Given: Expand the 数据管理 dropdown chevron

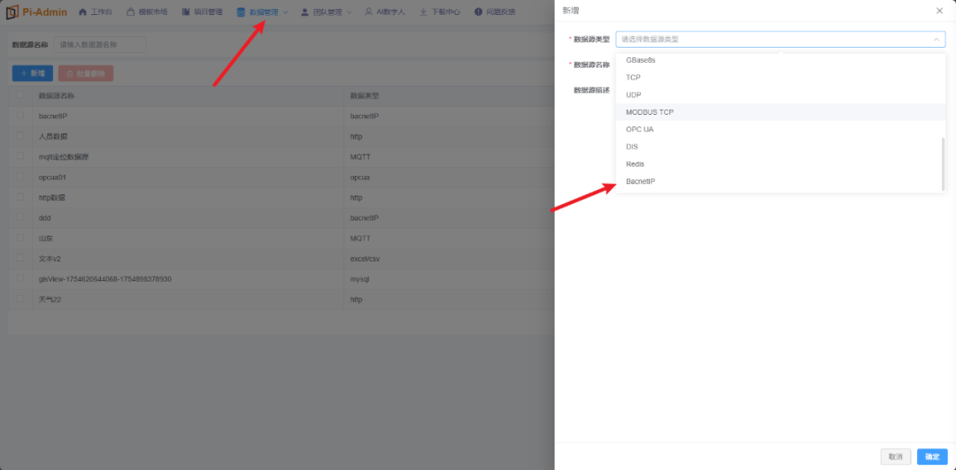Looking at the screenshot, I should tap(285, 12).
